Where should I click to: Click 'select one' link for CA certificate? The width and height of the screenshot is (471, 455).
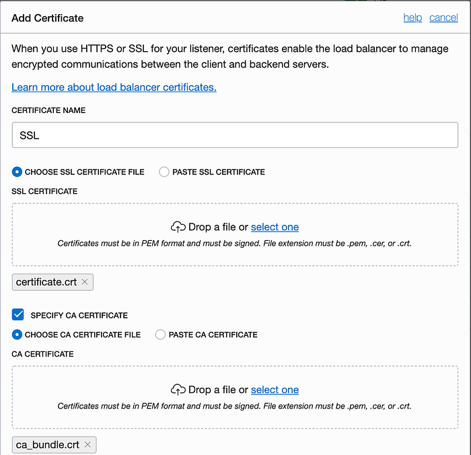pos(275,390)
